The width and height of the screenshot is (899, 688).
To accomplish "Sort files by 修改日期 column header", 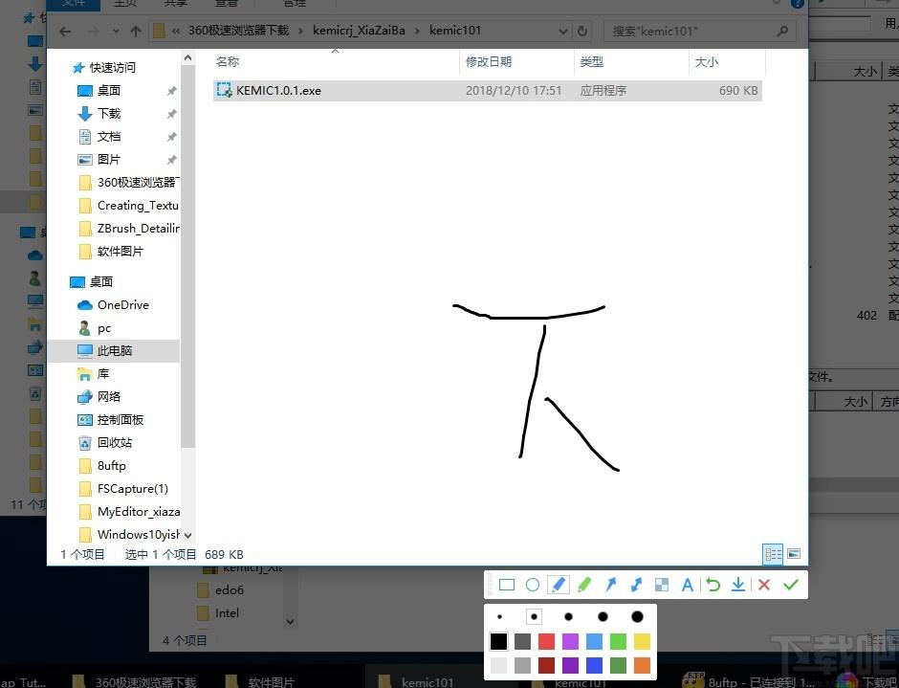I will pyautogui.click(x=489, y=61).
